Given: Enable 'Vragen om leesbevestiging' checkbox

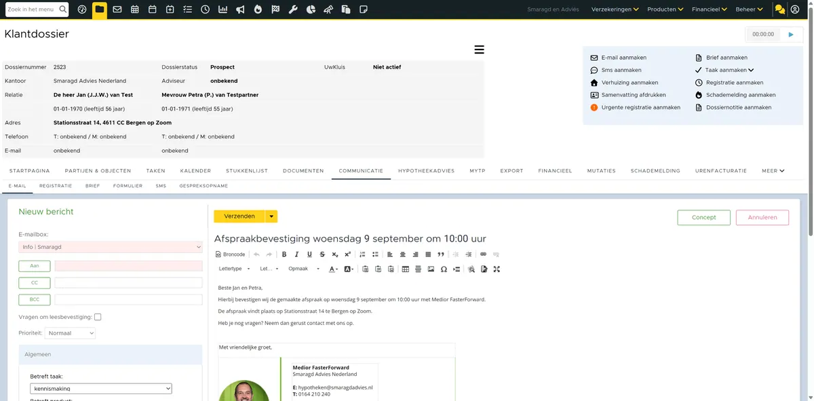Looking at the screenshot, I should coord(98,317).
